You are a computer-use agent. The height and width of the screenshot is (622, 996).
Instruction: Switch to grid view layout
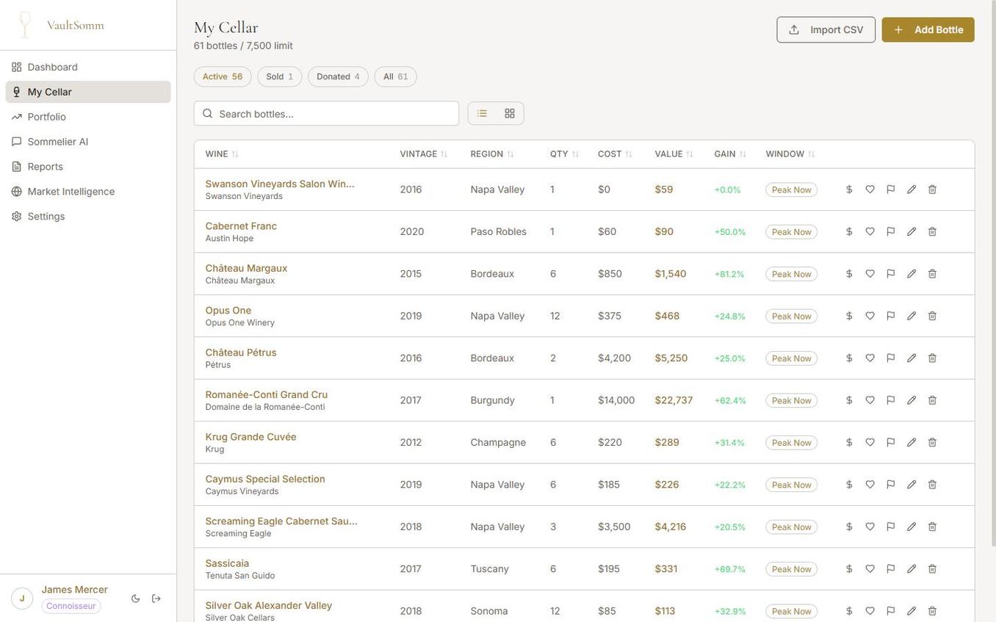tap(510, 114)
